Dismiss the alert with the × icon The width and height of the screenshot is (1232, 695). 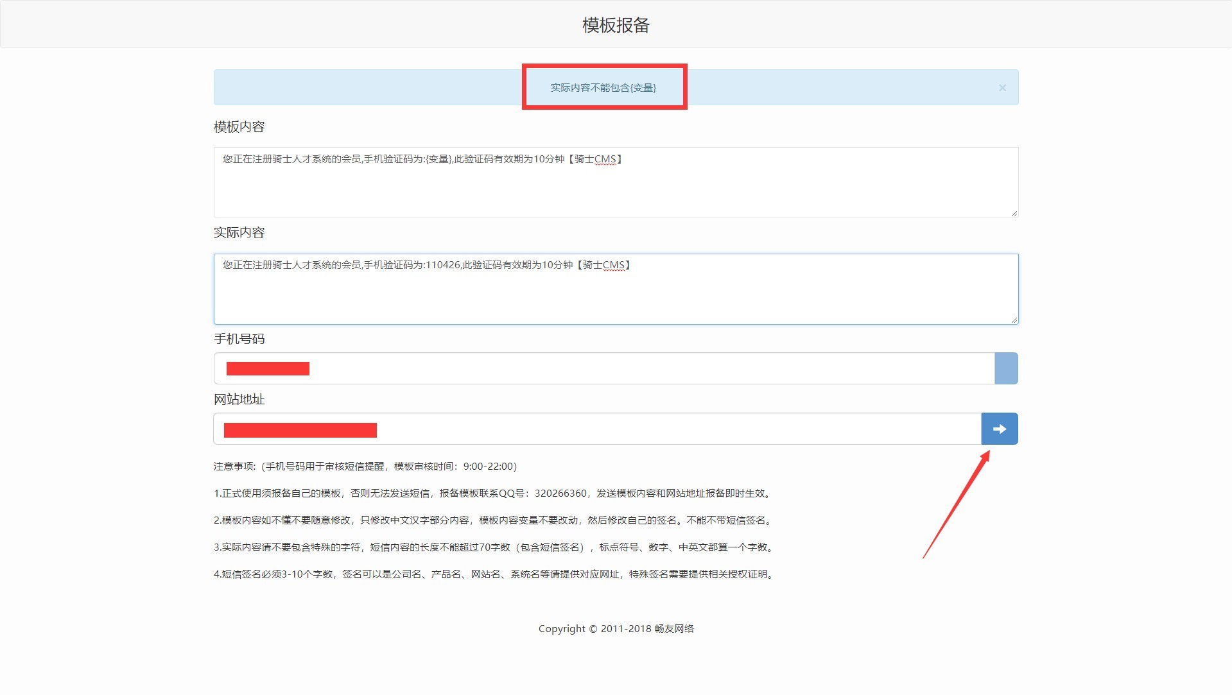coord(1002,88)
